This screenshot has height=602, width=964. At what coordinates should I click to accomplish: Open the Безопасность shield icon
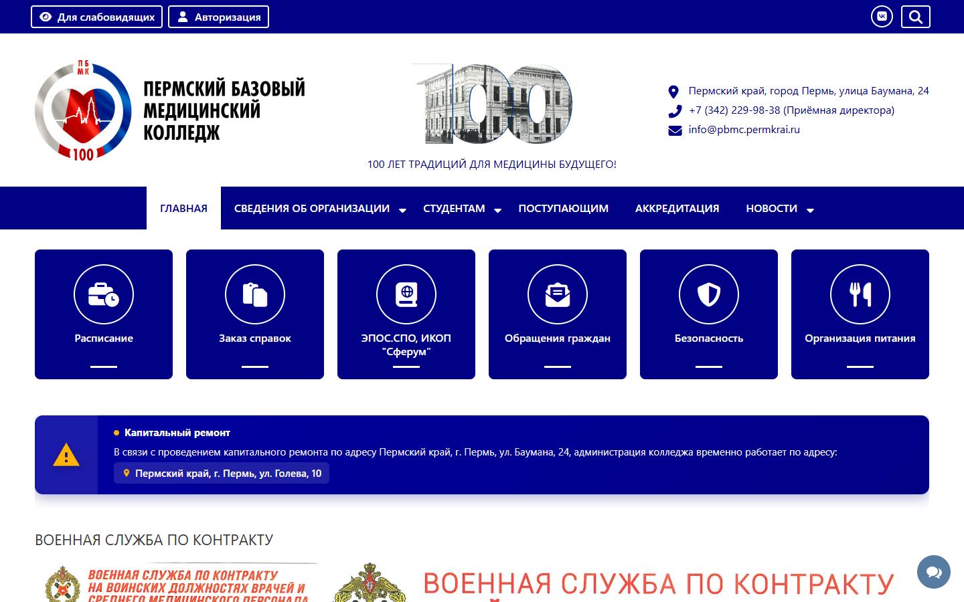(709, 294)
